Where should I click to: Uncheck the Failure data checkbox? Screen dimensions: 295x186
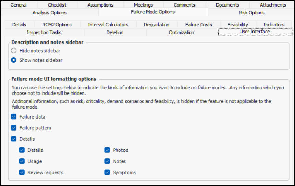click(x=14, y=117)
